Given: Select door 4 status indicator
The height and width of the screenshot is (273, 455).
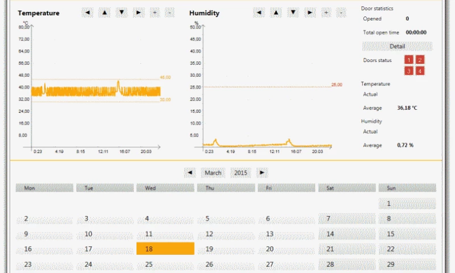Looking at the screenshot, I should (420, 71).
